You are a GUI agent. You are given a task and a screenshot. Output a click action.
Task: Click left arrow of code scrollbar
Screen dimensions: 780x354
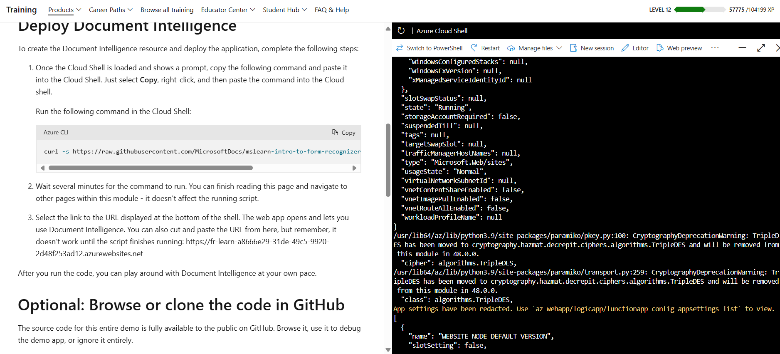point(42,168)
